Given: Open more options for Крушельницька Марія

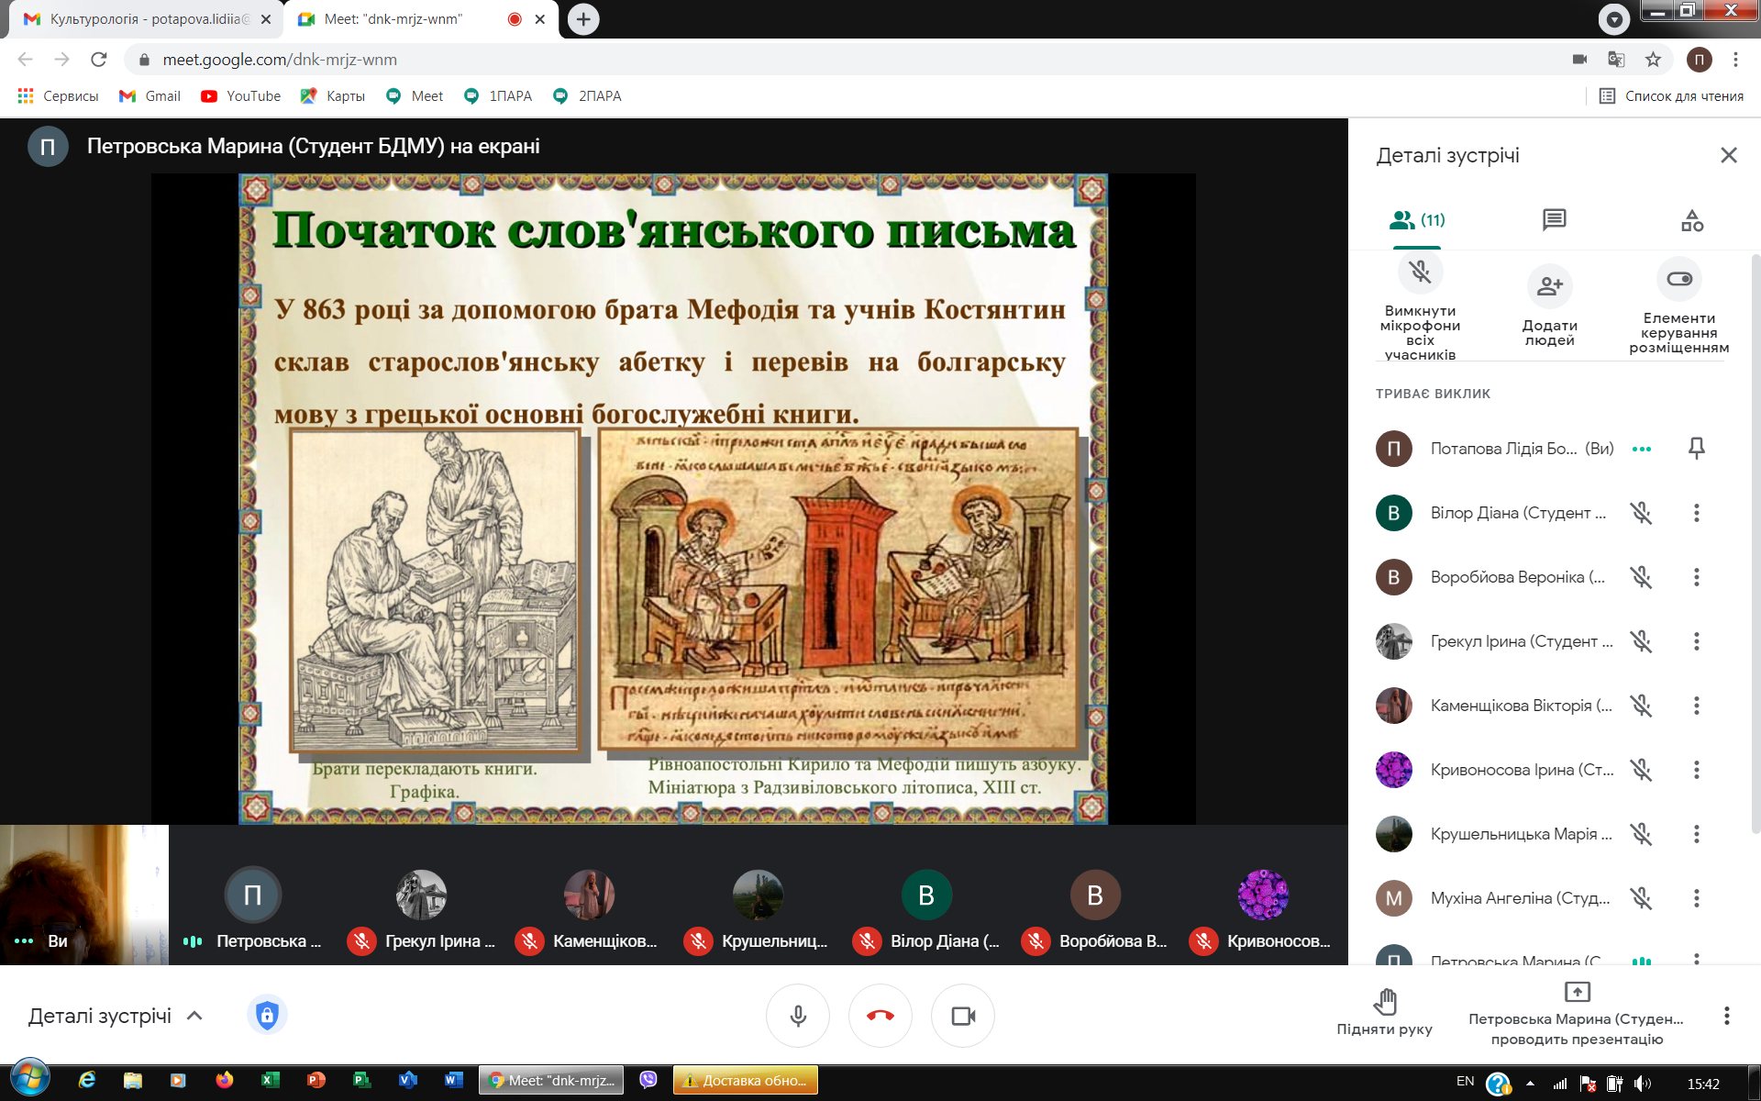Looking at the screenshot, I should 1696,834.
